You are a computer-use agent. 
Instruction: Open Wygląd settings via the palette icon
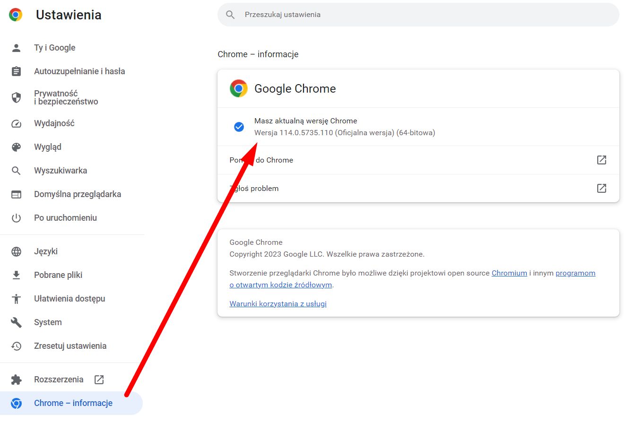(x=16, y=147)
